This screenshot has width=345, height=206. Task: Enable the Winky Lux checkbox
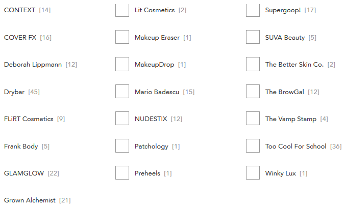[x=253, y=173]
